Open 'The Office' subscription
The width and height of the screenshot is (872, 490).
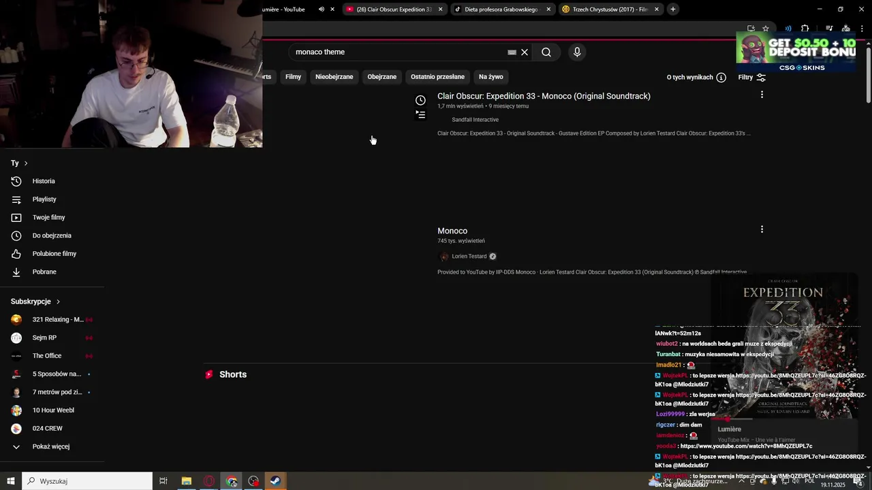(x=52, y=356)
